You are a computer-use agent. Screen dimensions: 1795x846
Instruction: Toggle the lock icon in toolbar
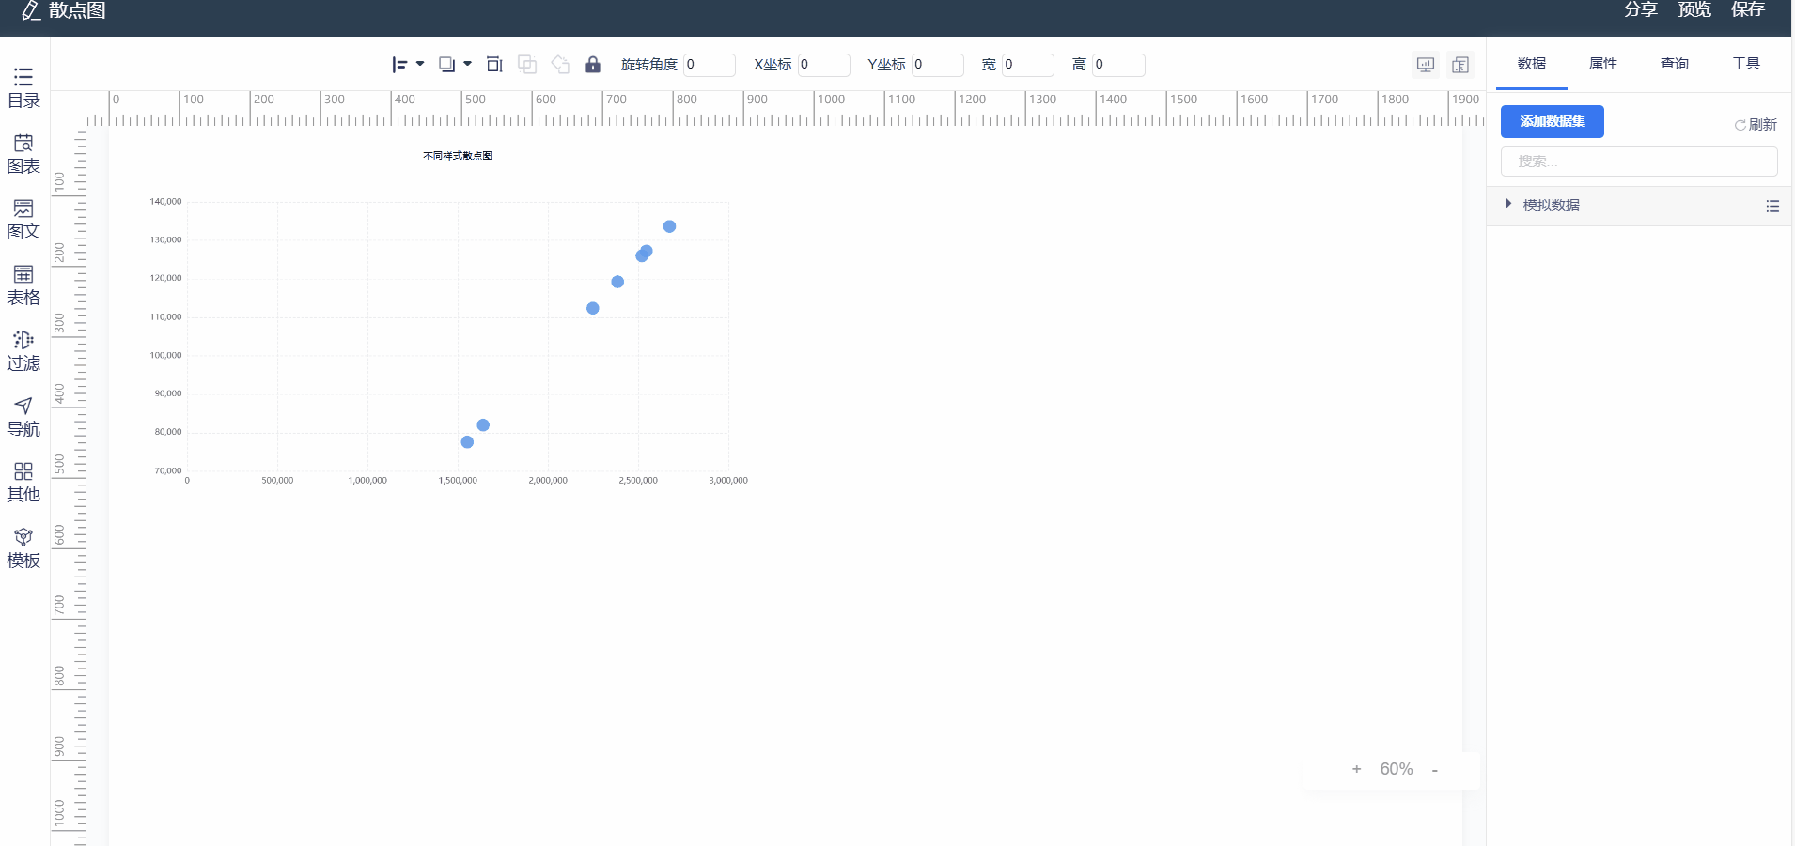click(593, 65)
